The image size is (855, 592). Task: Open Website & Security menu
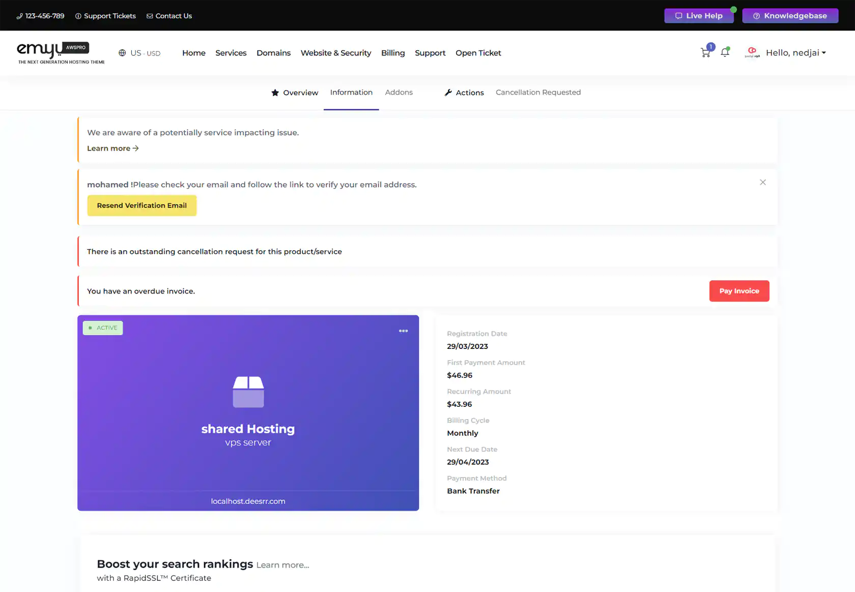coord(336,53)
